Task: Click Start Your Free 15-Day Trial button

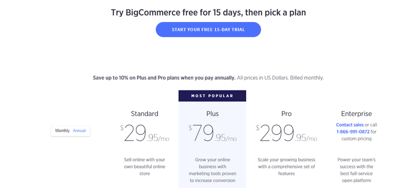Action: click(x=208, y=29)
